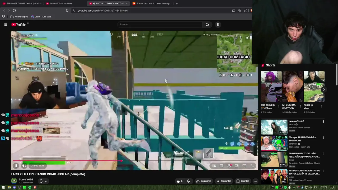Open options for 'hasta la vista...' short
Screen dimensions: 338x190
coord(321,106)
